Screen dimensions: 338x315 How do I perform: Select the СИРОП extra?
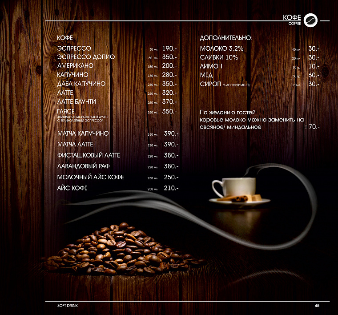pyautogui.click(x=210, y=84)
